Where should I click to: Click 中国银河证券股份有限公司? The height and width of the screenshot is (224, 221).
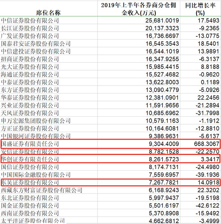(x=36, y=136)
